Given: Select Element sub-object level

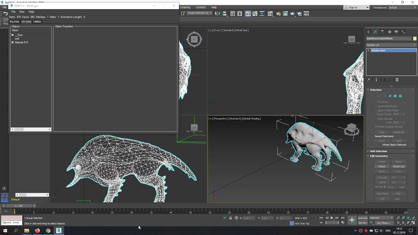Looking at the screenshot, I should tap(400, 96).
